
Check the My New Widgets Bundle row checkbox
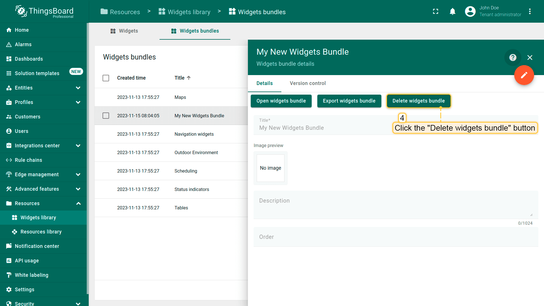[106, 116]
